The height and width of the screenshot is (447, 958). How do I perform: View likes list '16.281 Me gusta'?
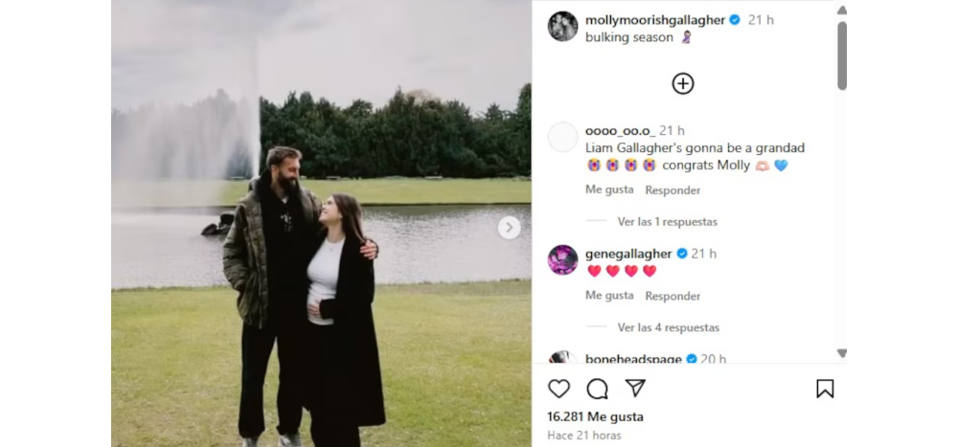tap(595, 417)
